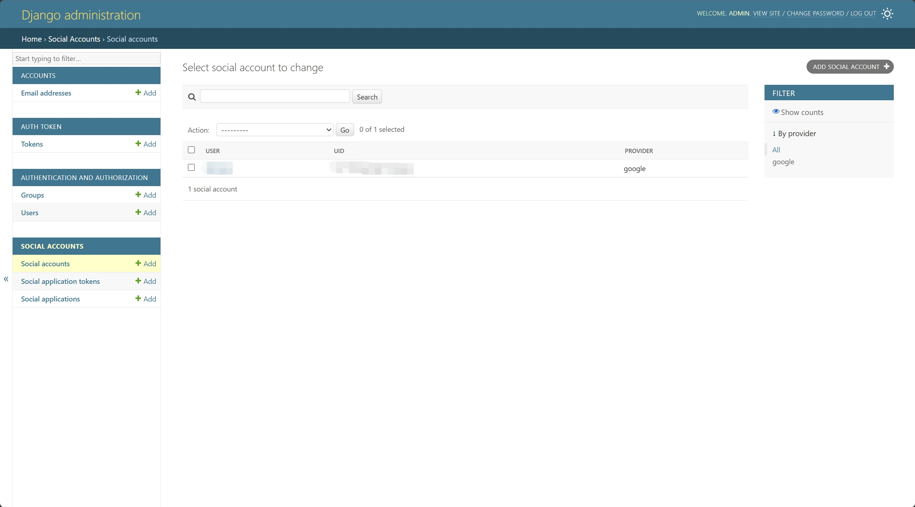Toggle Show counts eye in filter

(798, 112)
